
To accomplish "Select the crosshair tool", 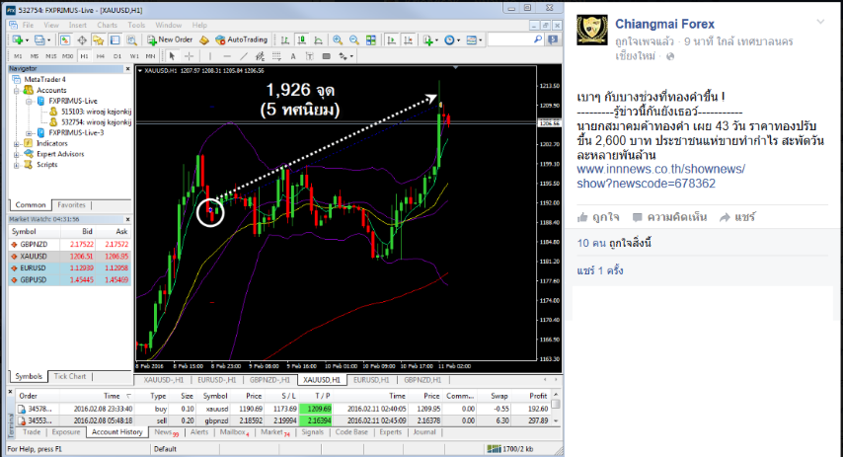I will tap(189, 56).
